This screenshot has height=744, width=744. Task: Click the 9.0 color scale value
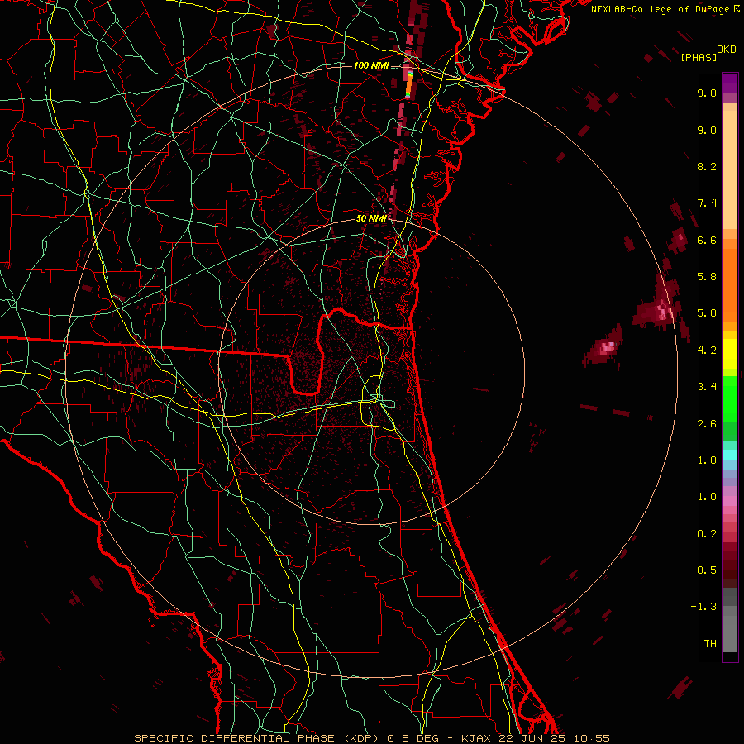coord(707,130)
